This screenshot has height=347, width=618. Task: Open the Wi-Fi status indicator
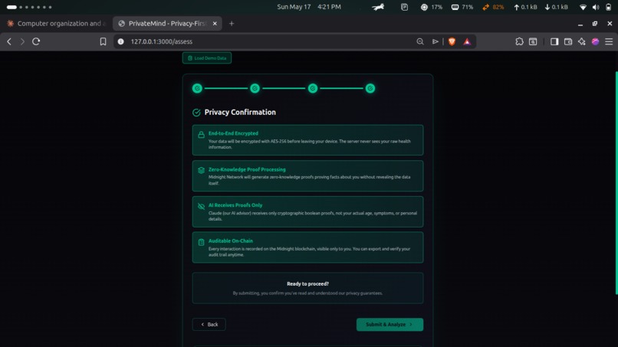(583, 7)
